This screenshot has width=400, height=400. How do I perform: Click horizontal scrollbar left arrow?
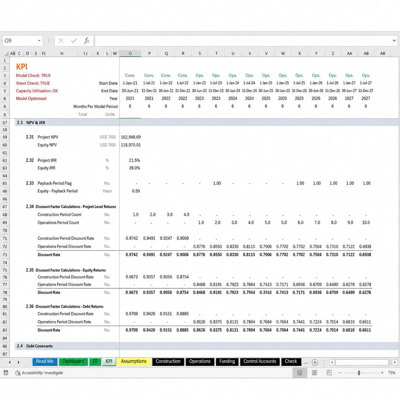point(332,362)
